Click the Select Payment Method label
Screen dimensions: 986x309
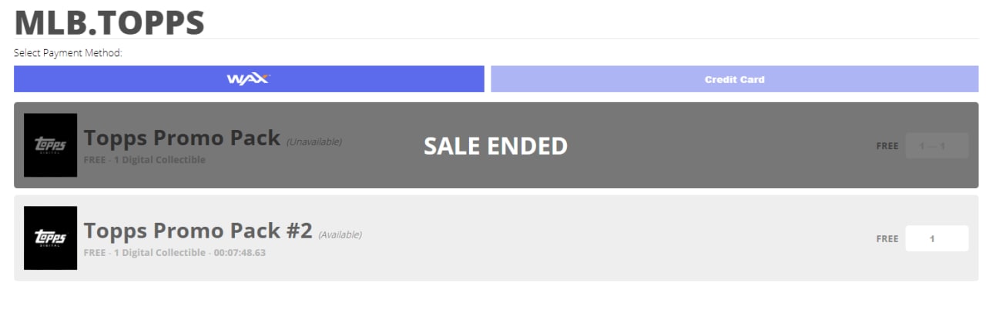pos(69,53)
